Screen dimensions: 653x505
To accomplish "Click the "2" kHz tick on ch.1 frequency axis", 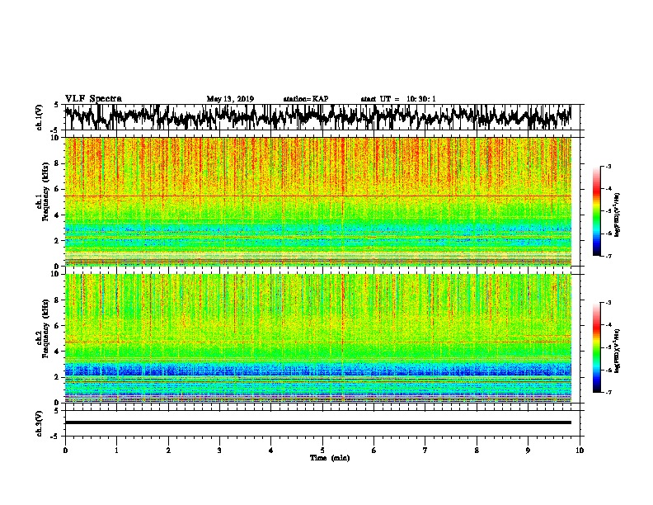I will click(x=59, y=241).
